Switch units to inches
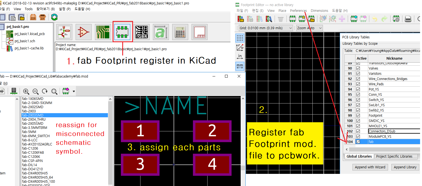422x186 pixels. click(240, 57)
